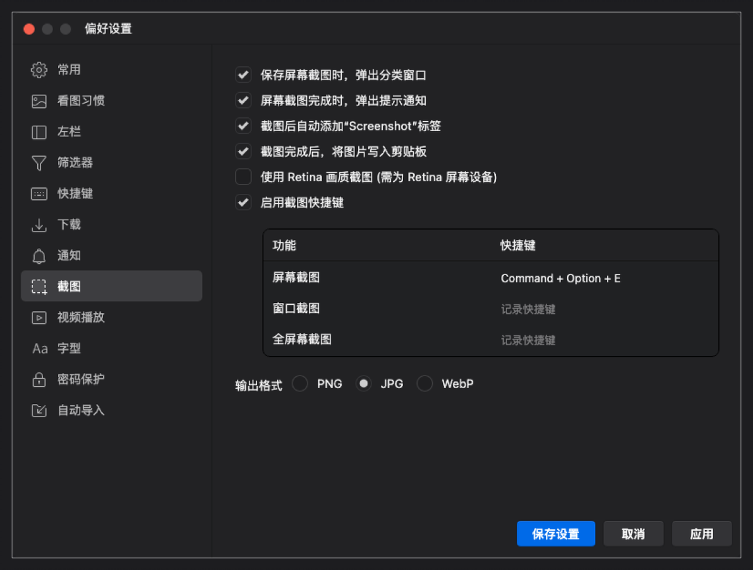The width and height of the screenshot is (753, 570).
Task: Click the 通知 bell icon
Action: [39, 256]
